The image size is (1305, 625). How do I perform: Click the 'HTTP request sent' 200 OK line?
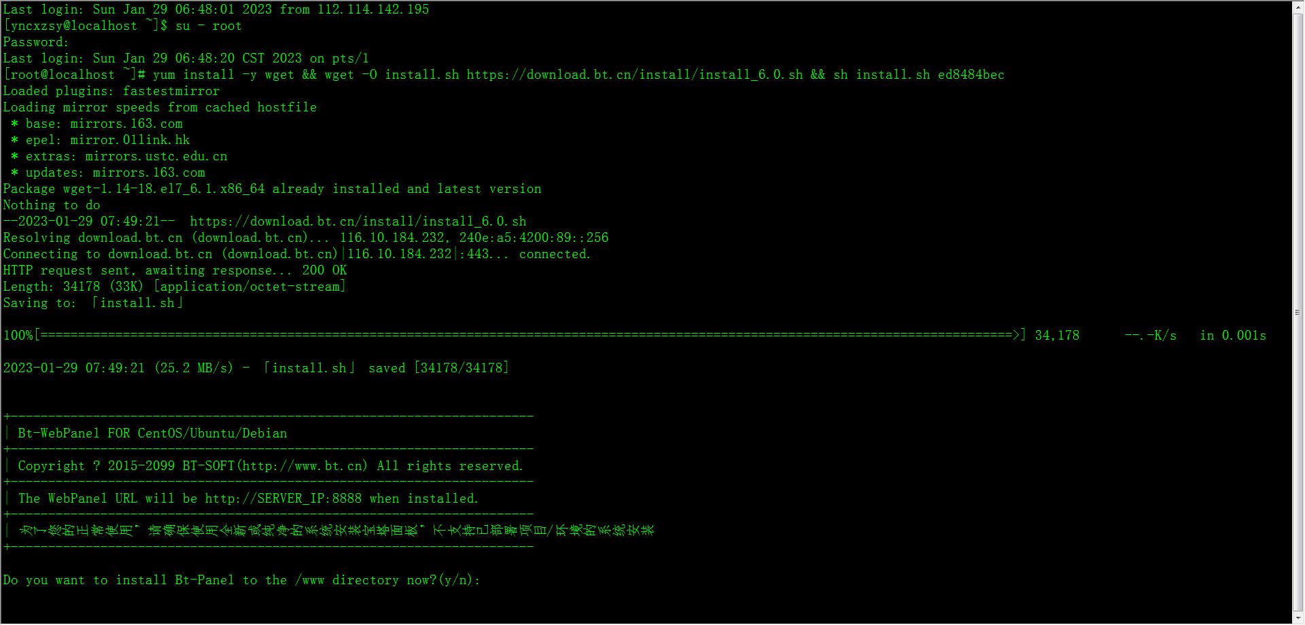click(x=175, y=270)
